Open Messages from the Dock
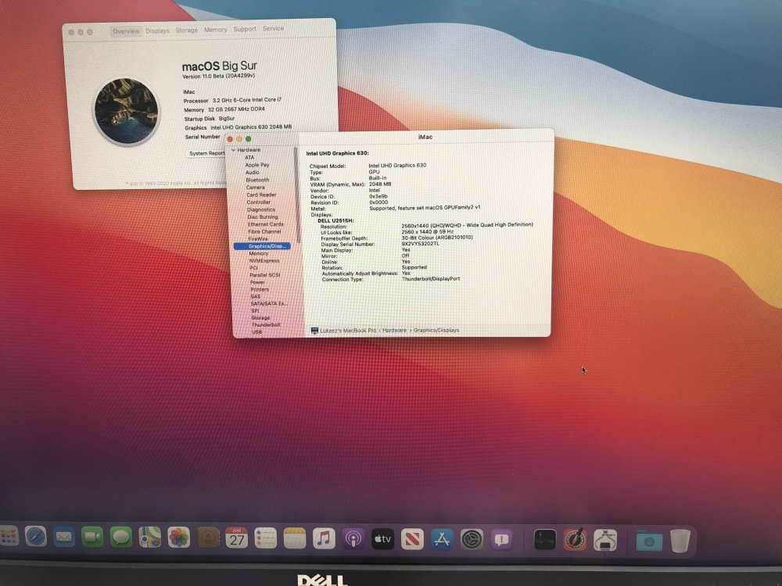782x586 pixels. pyautogui.click(x=120, y=538)
